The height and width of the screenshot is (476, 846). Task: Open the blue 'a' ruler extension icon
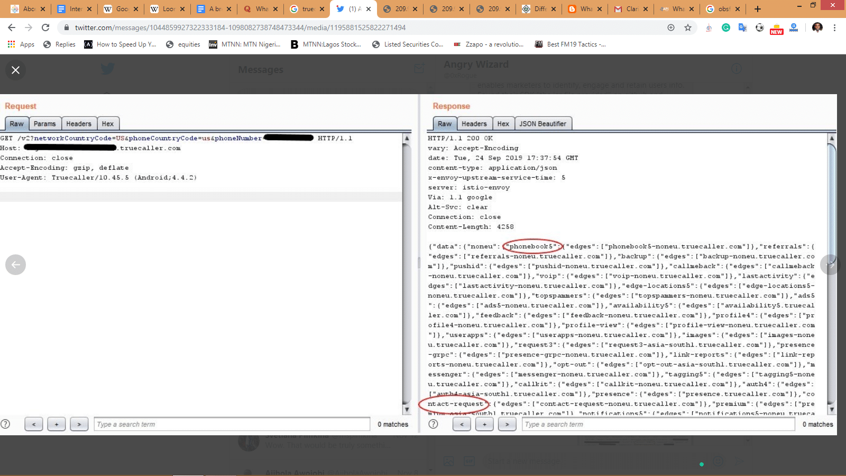(x=794, y=28)
